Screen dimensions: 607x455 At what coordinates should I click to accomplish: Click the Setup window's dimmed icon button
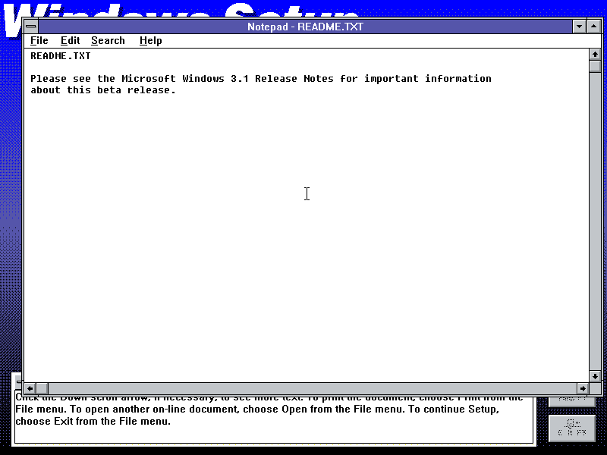[572, 428]
